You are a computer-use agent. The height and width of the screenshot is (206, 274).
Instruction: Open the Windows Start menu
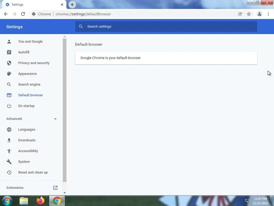(x=7, y=201)
